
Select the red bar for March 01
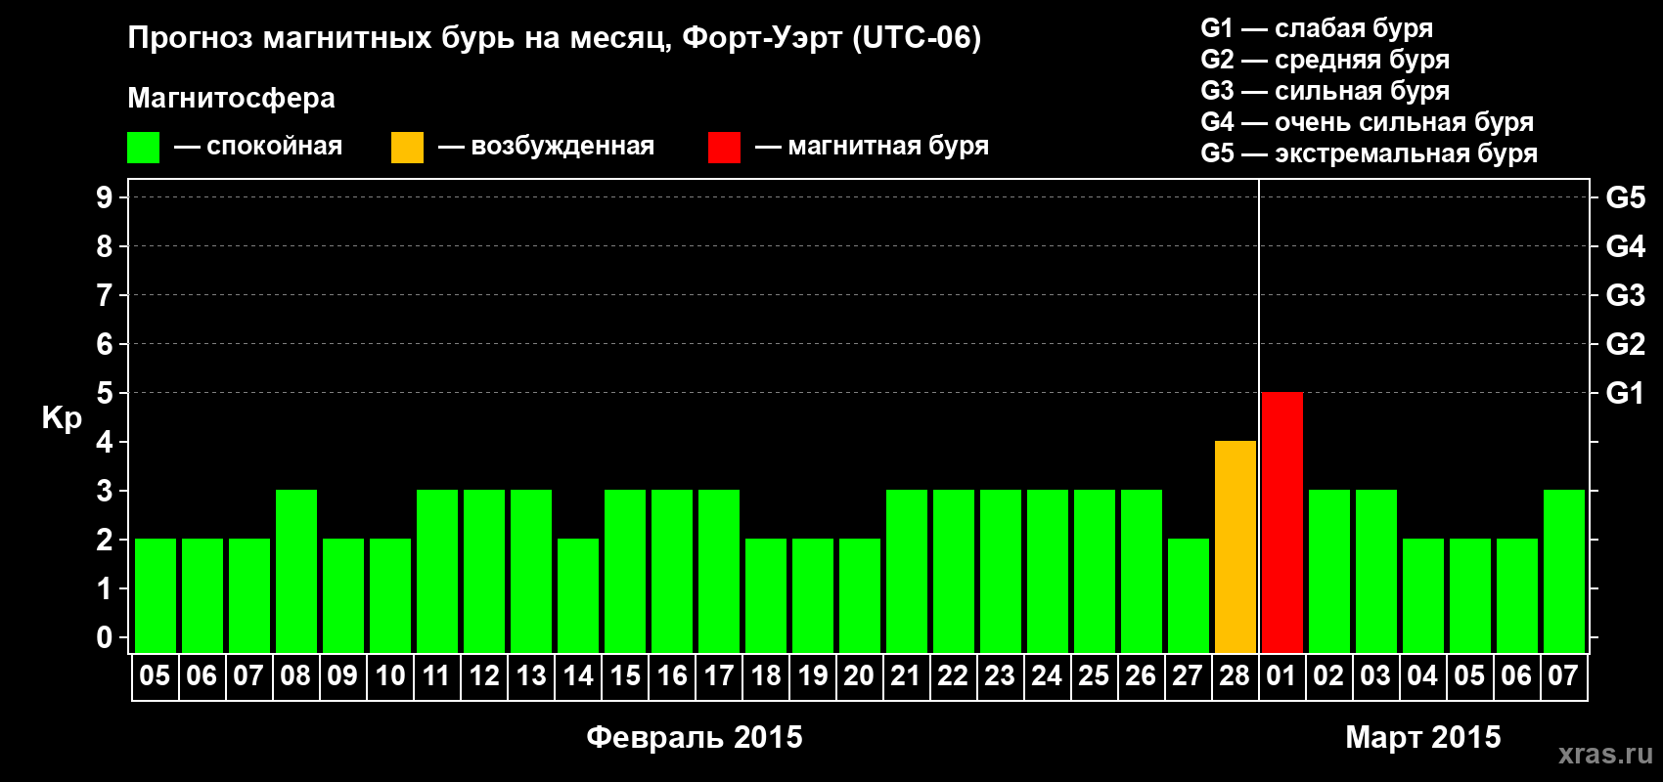(1281, 523)
